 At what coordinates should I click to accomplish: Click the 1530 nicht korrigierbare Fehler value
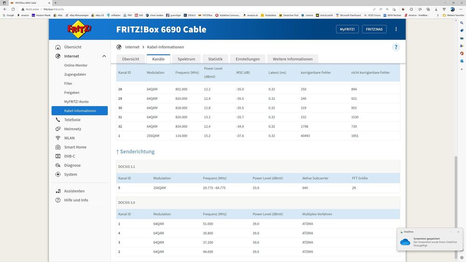coord(355,117)
